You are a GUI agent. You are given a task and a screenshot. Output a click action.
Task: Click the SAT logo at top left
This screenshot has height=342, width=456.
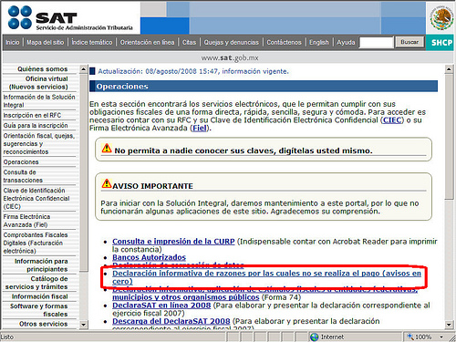(70, 18)
